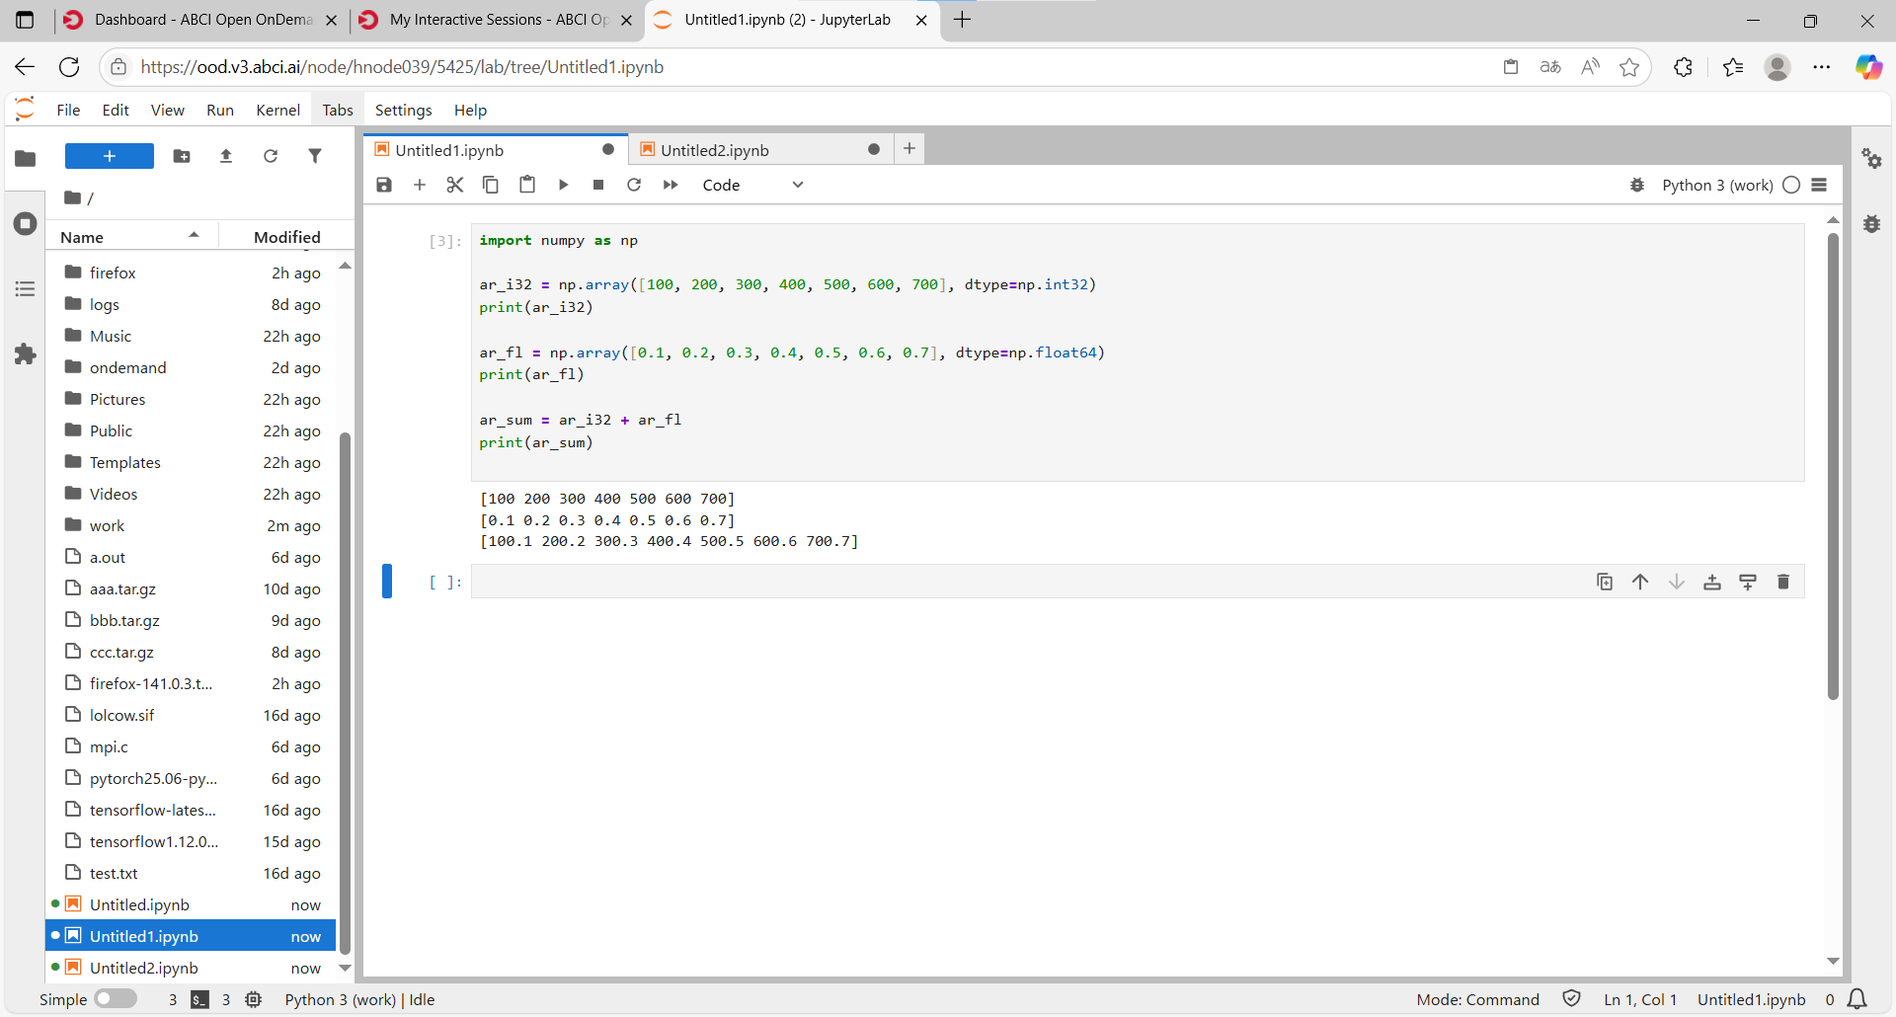Open the Kernel menu

pos(277,110)
